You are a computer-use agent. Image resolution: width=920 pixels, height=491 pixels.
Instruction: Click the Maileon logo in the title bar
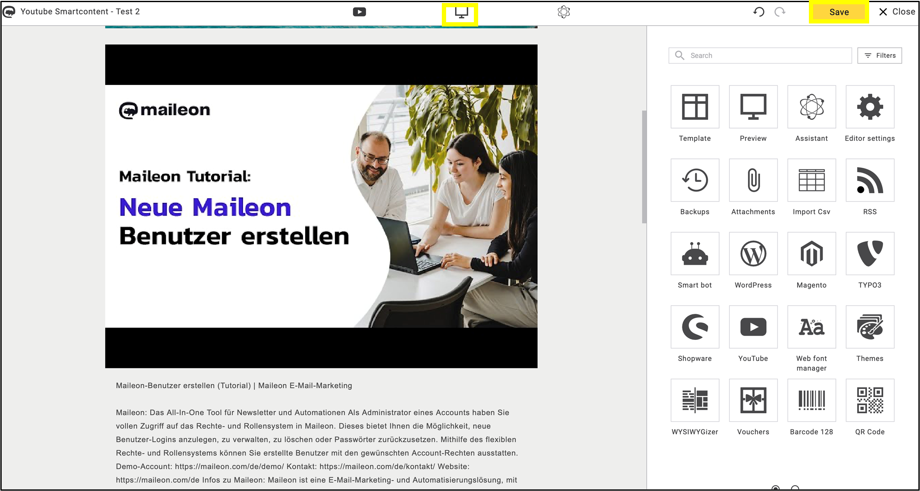pyautogui.click(x=9, y=12)
